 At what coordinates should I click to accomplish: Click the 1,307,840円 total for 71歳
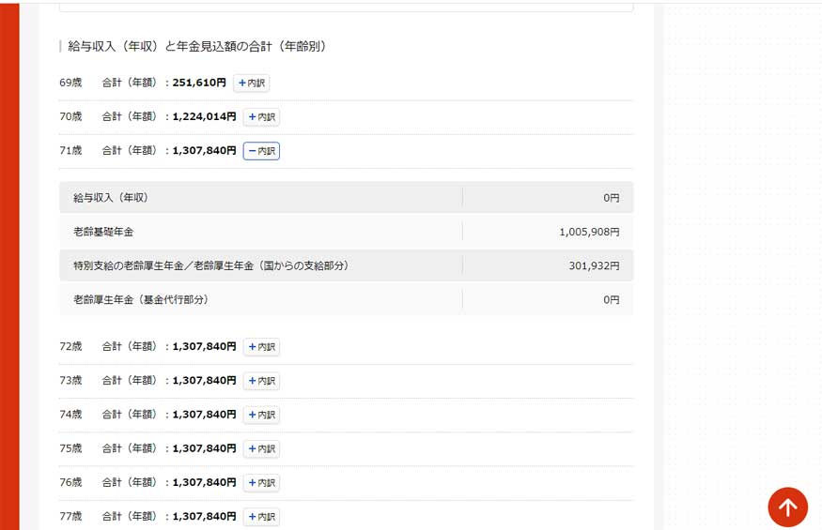(205, 150)
